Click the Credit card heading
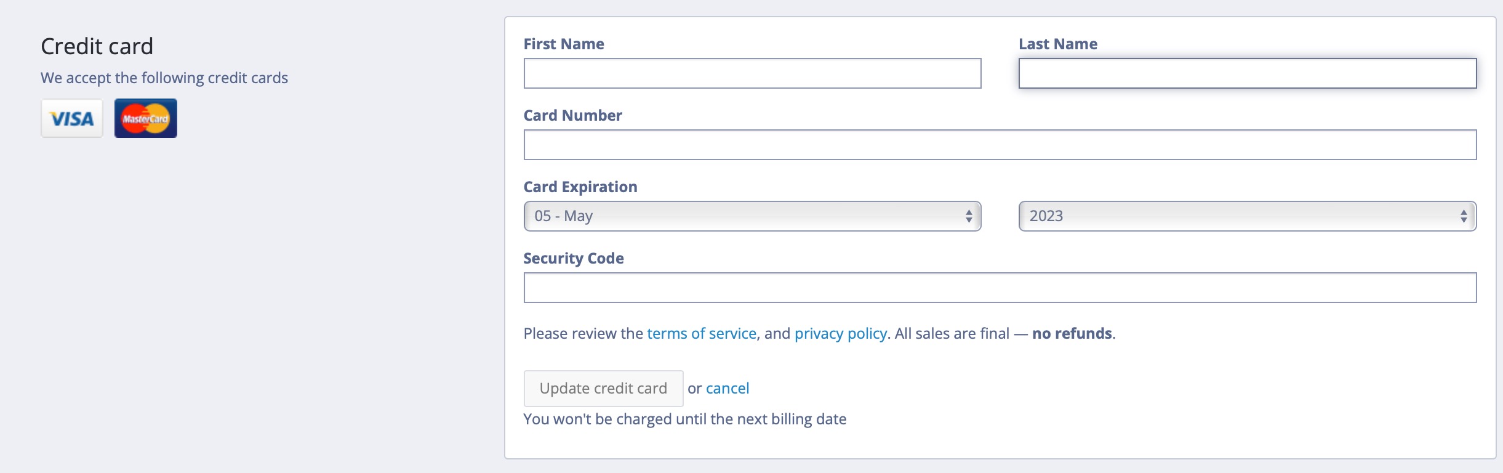 (x=97, y=46)
